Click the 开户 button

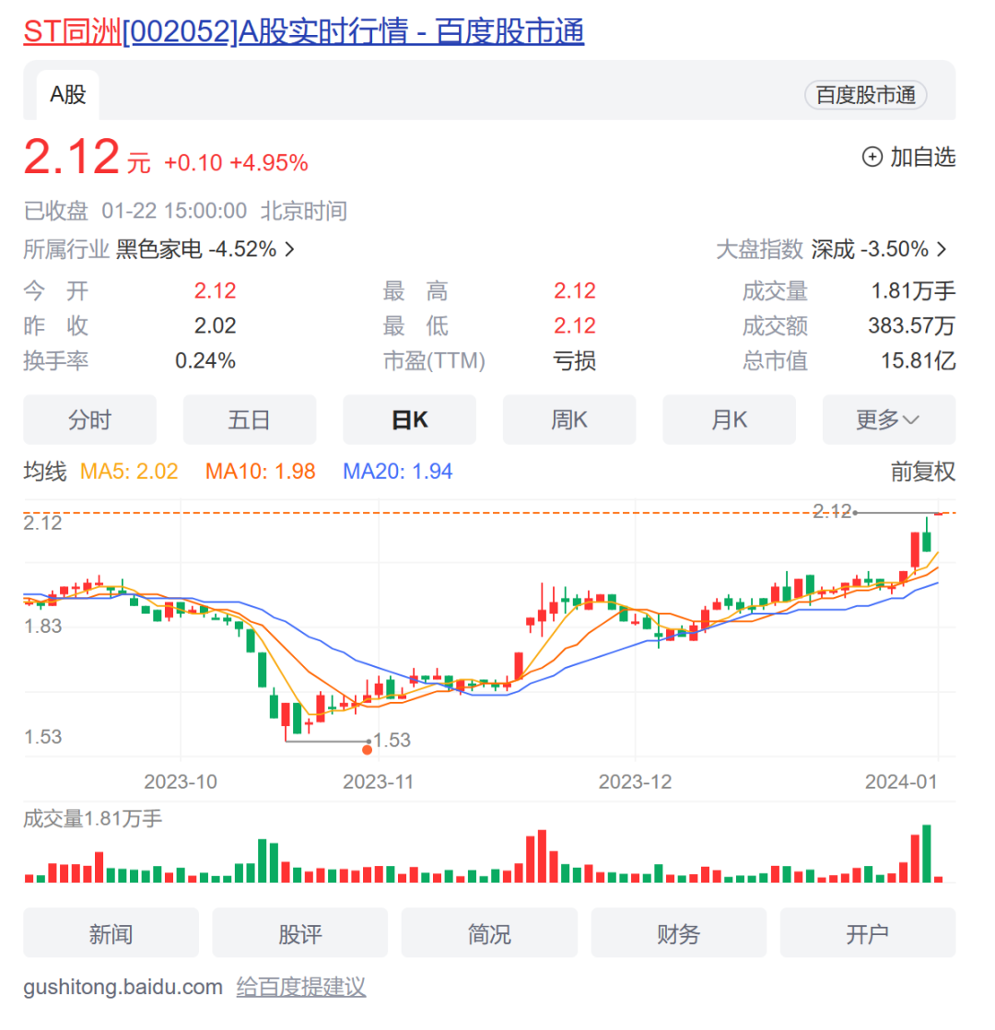[868, 933]
